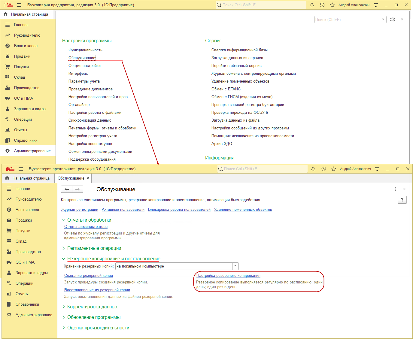Click Хранение резервных копий value field
This screenshot has height=339, width=413.
click(174, 266)
